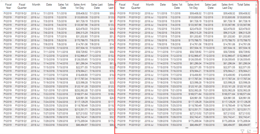The image size is (260, 134).
Task: Sort right table by Sales Amt Last Day
Action: pyautogui.click(x=227, y=6)
